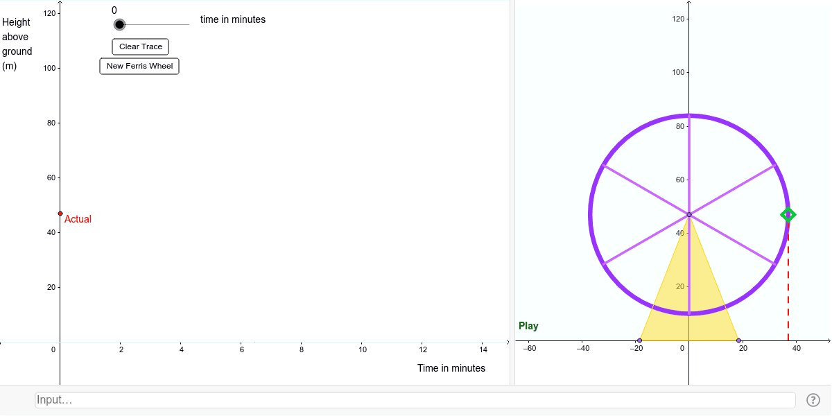Viewport: 832px width, 416px height.
Task: Click the 'Time in minutes' axis label
Action: pyautogui.click(x=451, y=368)
